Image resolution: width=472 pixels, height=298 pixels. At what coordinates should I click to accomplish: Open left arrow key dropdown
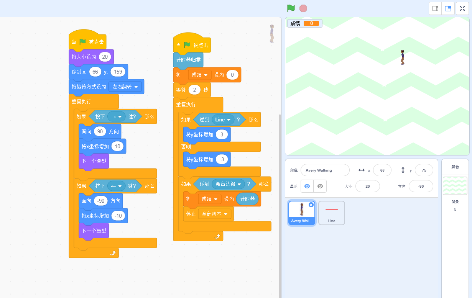(x=117, y=186)
